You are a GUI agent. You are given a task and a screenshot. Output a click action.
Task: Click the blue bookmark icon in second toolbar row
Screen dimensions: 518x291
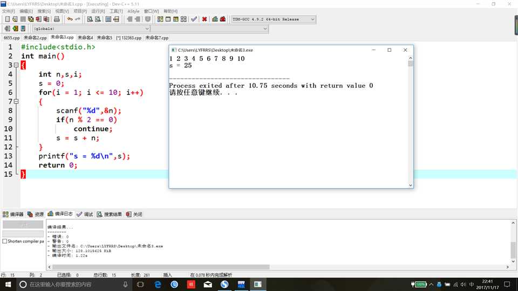23,29
